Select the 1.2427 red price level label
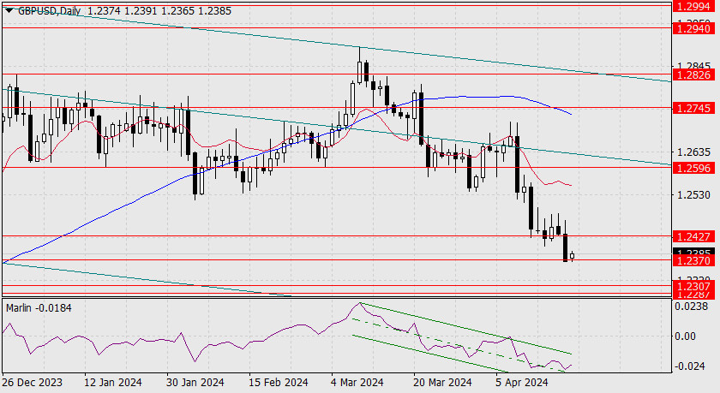Viewport: 720px width, 393px height. point(693,236)
